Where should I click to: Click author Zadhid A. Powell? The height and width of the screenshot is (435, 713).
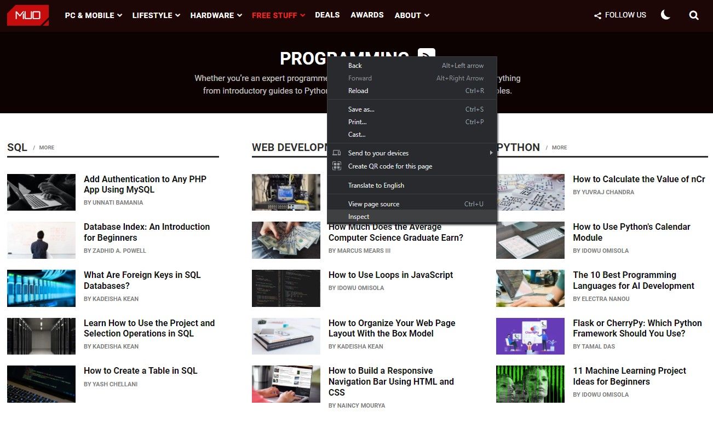coord(115,251)
